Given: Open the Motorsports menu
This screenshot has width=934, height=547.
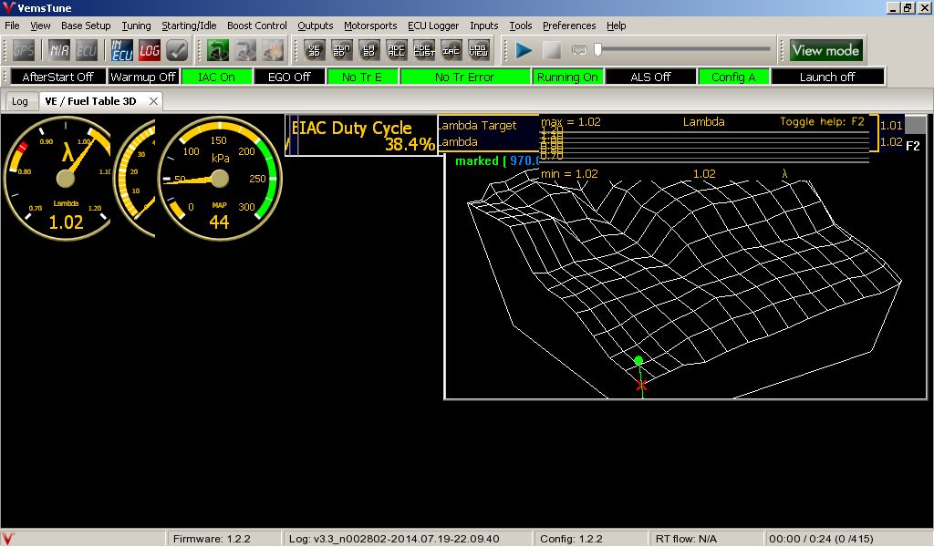Looking at the screenshot, I should click(x=370, y=26).
